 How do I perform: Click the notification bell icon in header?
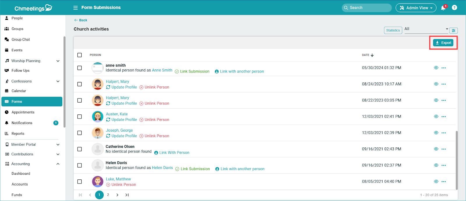click(x=443, y=8)
